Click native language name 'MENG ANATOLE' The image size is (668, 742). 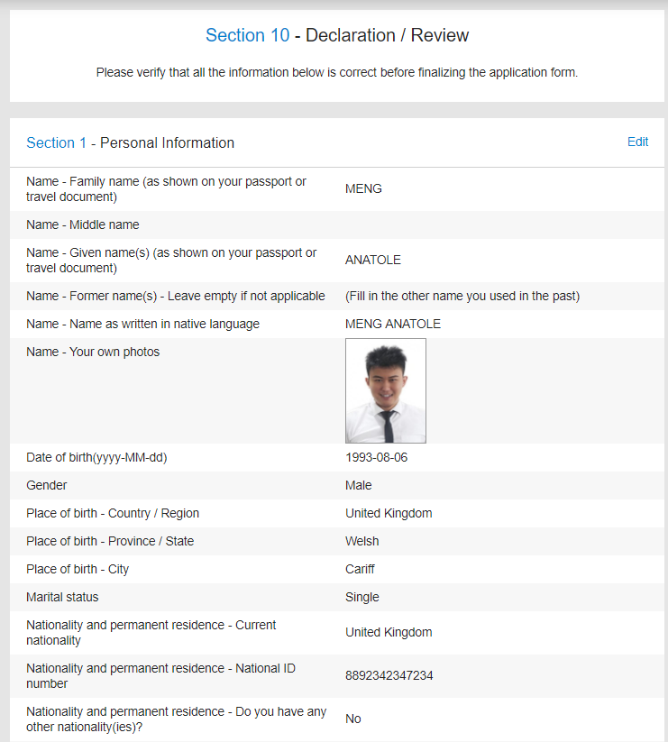click(x=393, y=325)
